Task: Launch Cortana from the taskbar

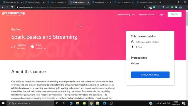Action: [x=57, y=103]
